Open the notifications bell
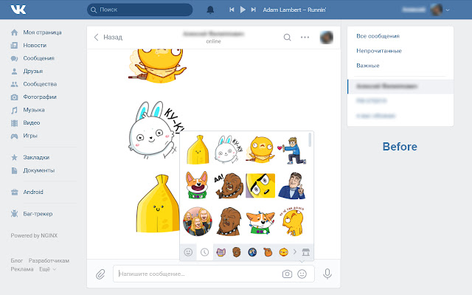Image resolution: width=472 pixels, height=295 pixels. [x=210, y=10]
